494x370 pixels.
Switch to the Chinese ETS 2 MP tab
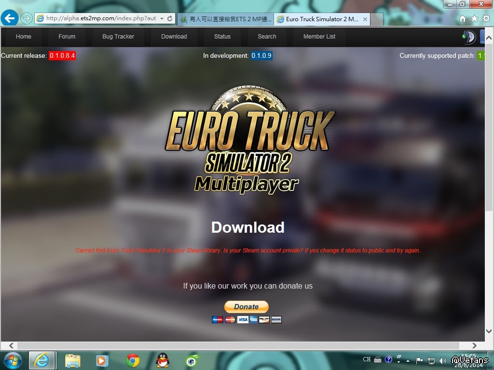(x=226, y=19)
